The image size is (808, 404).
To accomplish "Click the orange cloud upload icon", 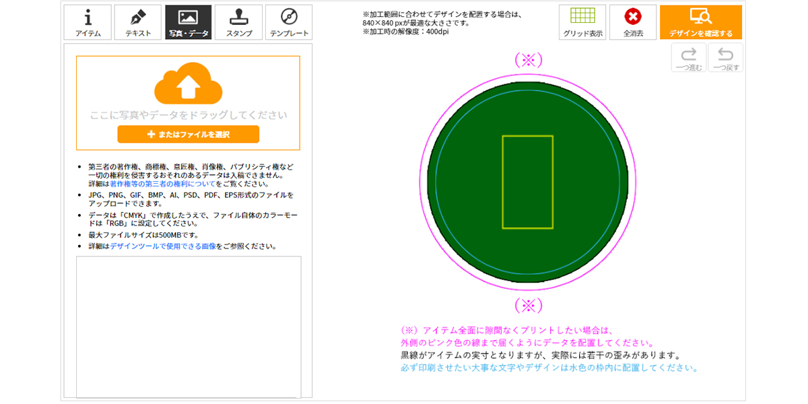I will click(188, 84).
